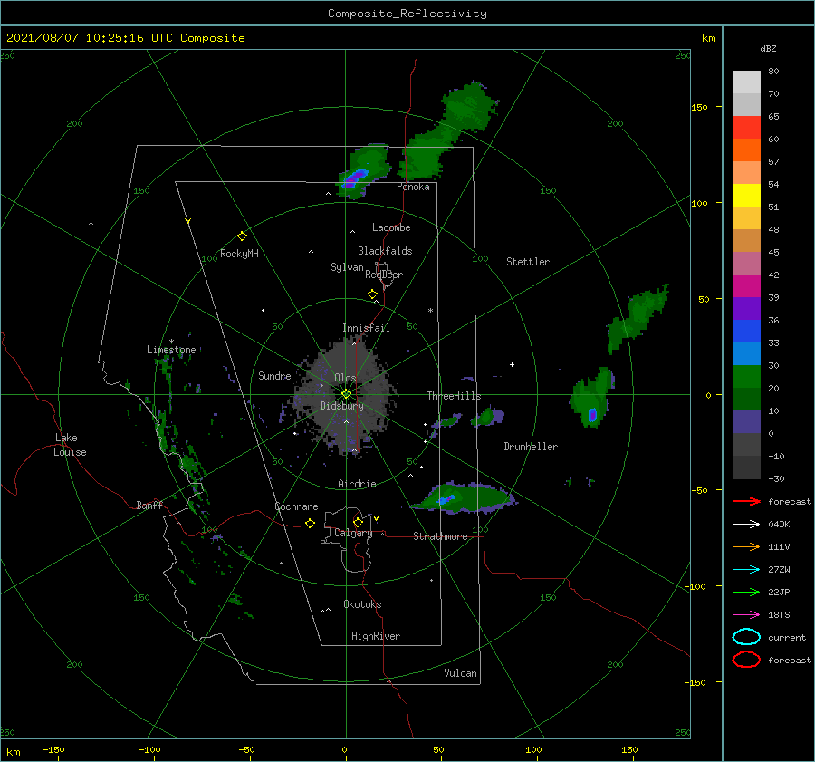
Task: Select the light gray top swatch in dBZ scale
Action: click(x=746, y=82)
